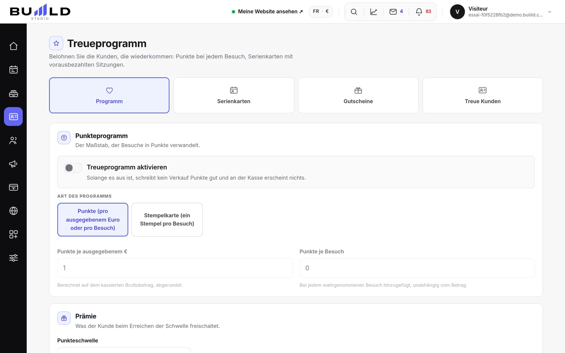
Task: Click the hint starting 'Bei jedem wahrgenommenen Besuch'
Action: pyautogui.click(x=383, y=285)
